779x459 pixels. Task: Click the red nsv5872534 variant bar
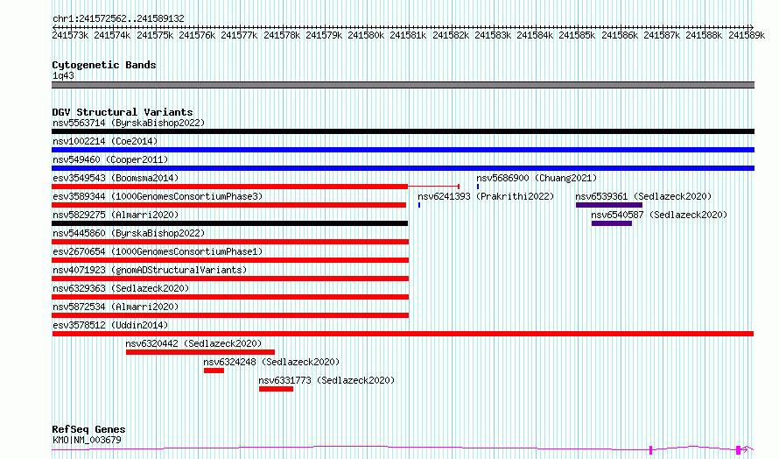click(x=230, y=315)
